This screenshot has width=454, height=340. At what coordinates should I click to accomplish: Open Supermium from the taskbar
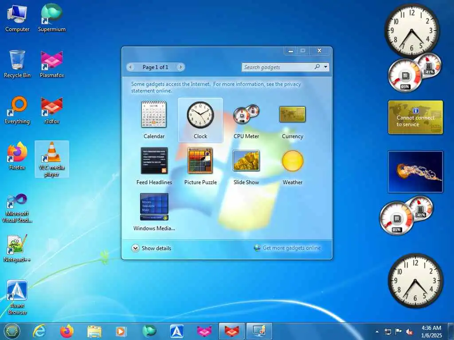(x=149, y=331)
